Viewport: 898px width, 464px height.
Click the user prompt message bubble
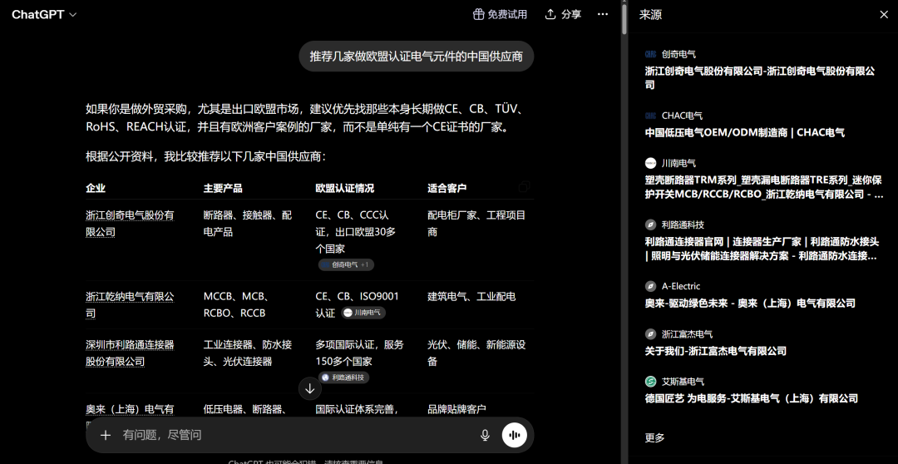pos(417,57)
